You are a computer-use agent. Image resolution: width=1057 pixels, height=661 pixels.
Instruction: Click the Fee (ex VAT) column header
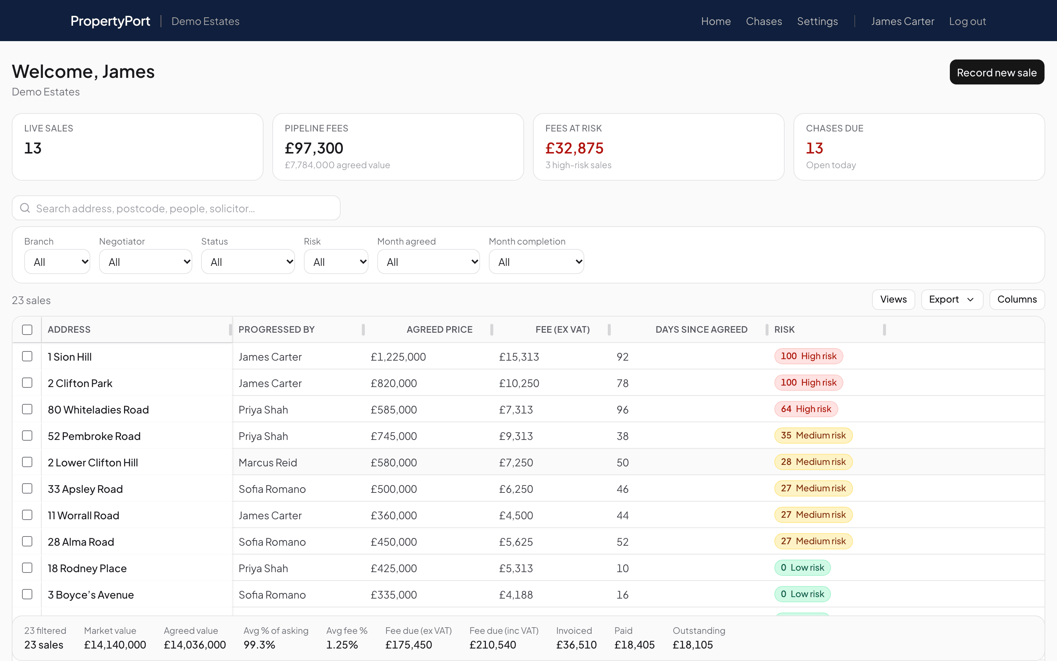tap(563, 330)
